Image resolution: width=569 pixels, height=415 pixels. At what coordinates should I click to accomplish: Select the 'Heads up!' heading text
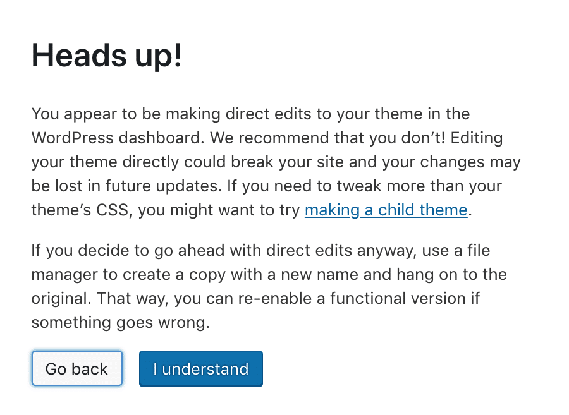[106, 56]
